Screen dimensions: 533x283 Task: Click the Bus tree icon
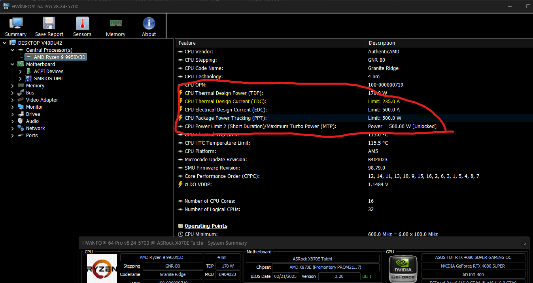21,92
